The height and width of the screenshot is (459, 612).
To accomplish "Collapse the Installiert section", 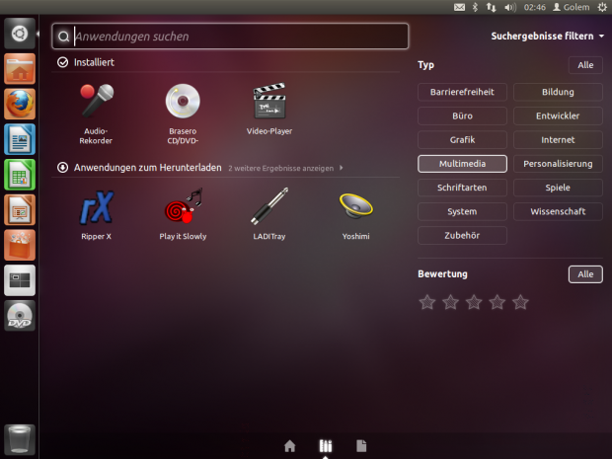I will (86, 62).
